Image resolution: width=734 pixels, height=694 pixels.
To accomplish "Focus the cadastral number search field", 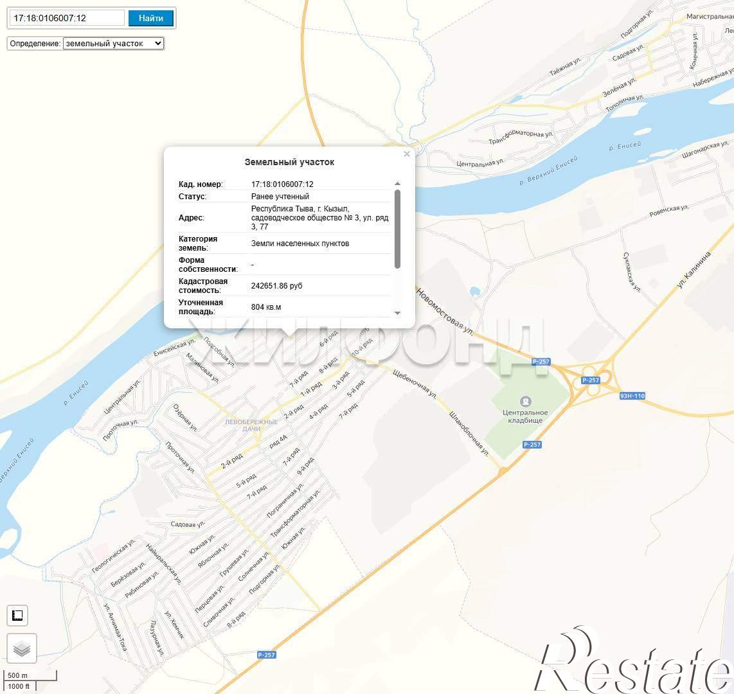I will [x=67, y=18].
